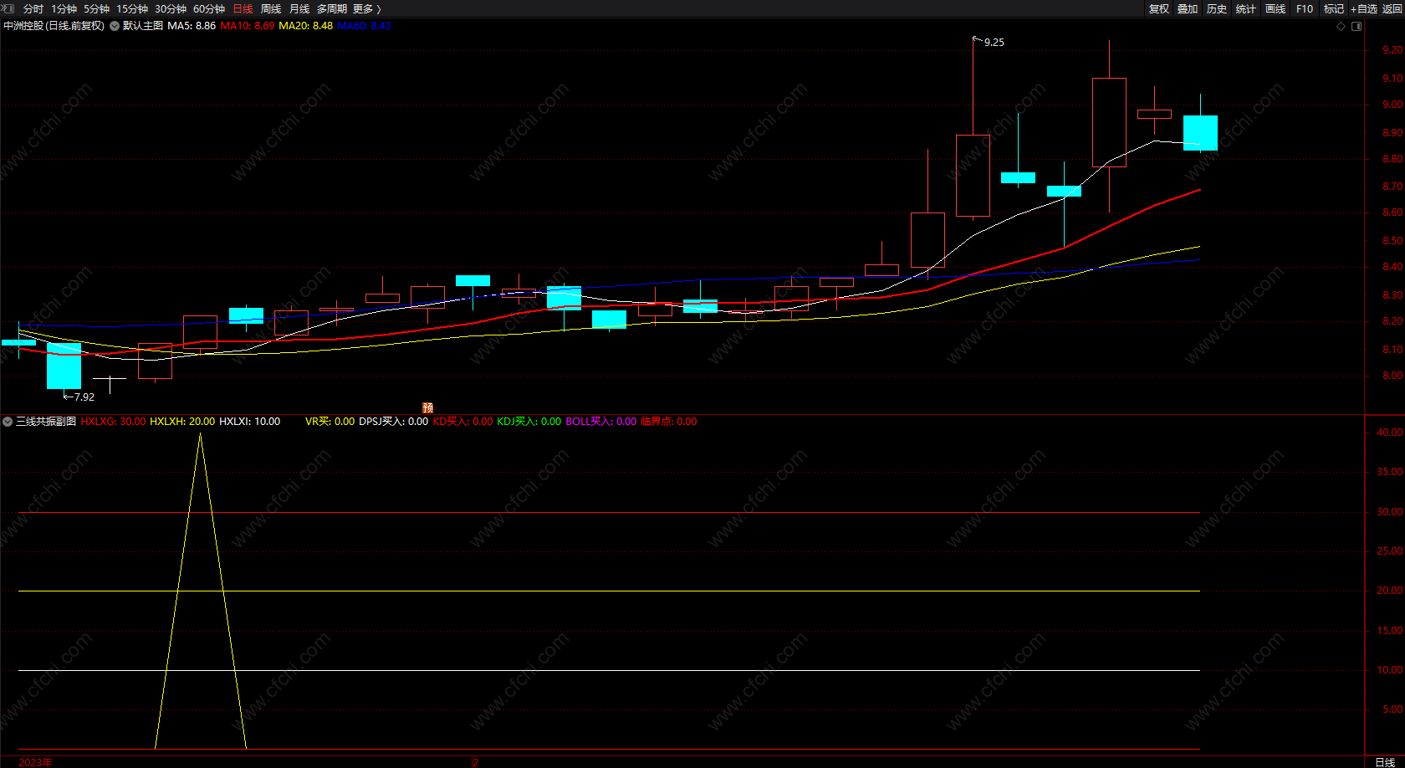This screenshot has height=768, width=1405.
Task: Click the red MA10 legend label
Action: point(247,26)
